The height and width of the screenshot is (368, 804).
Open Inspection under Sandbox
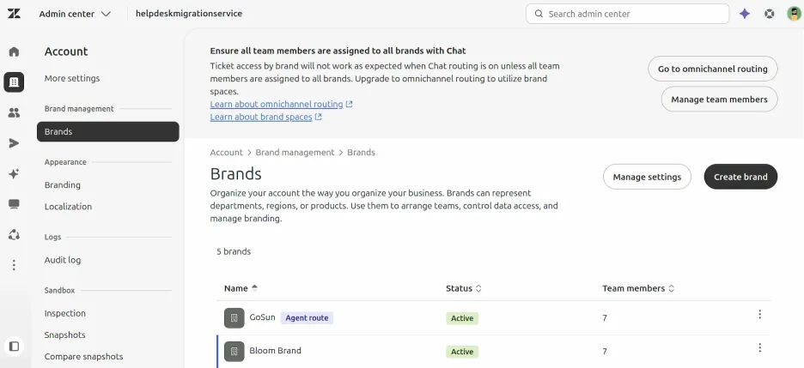point(65,313)
